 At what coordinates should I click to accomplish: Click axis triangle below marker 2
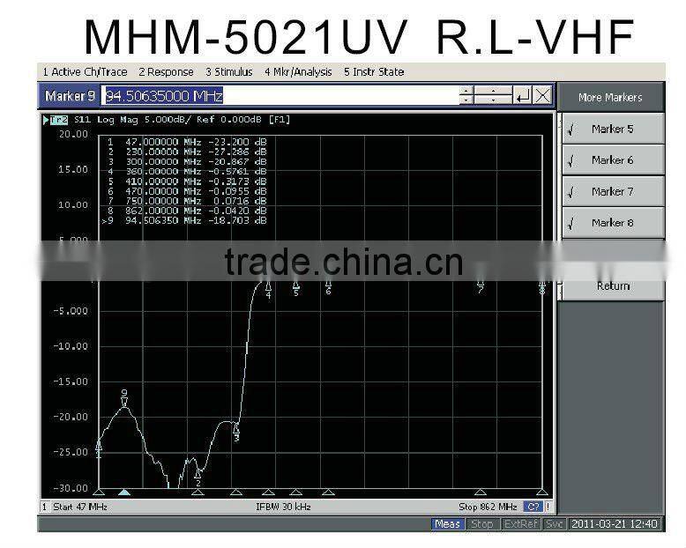click(198, 492)
